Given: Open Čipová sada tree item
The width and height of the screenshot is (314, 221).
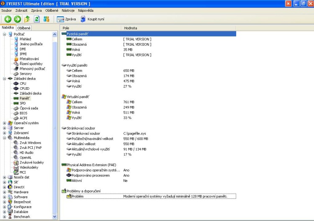Looking at the screenshot, I should click(x=29, y=108).
